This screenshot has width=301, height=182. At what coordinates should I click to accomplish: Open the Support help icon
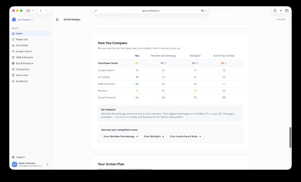(x=13, y=157)
